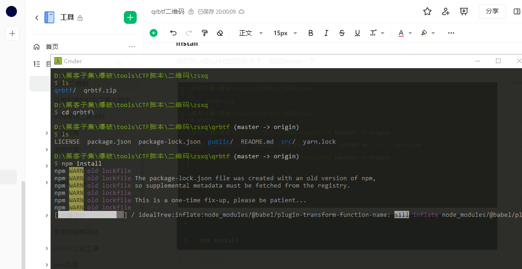The width and height of the screenshot is (522, 269).
Task: Click the plus button below the avatar
Action: [x=12, y=33]
